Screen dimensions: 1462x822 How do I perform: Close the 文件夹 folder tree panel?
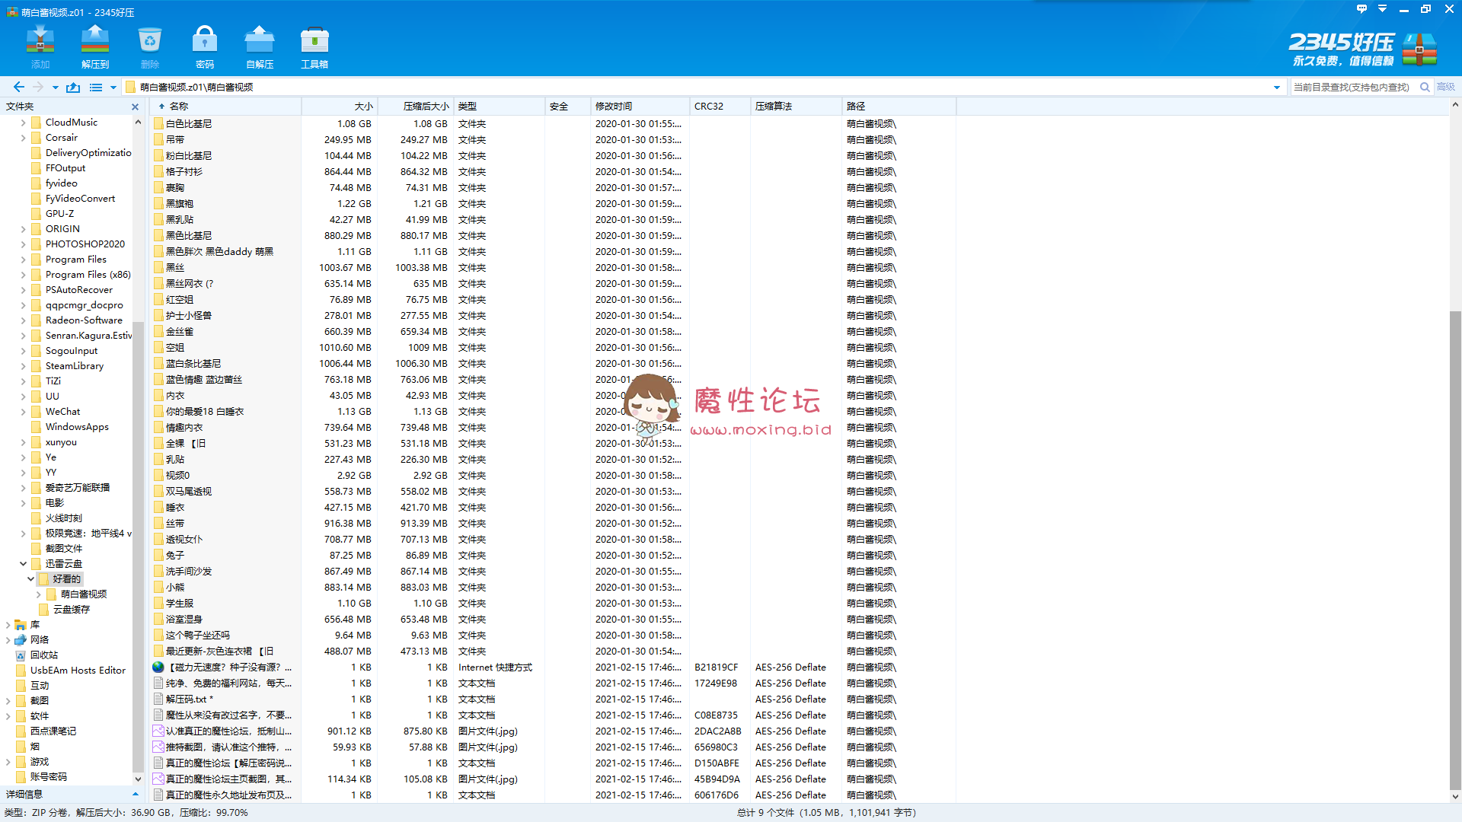(x=135, y=107)
